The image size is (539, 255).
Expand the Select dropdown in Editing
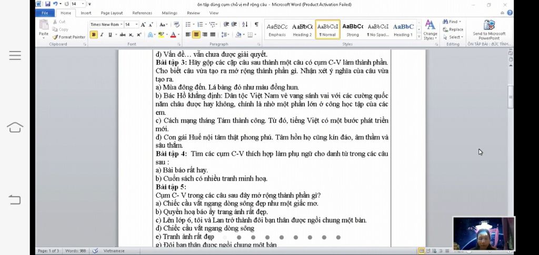click(453, 37)
